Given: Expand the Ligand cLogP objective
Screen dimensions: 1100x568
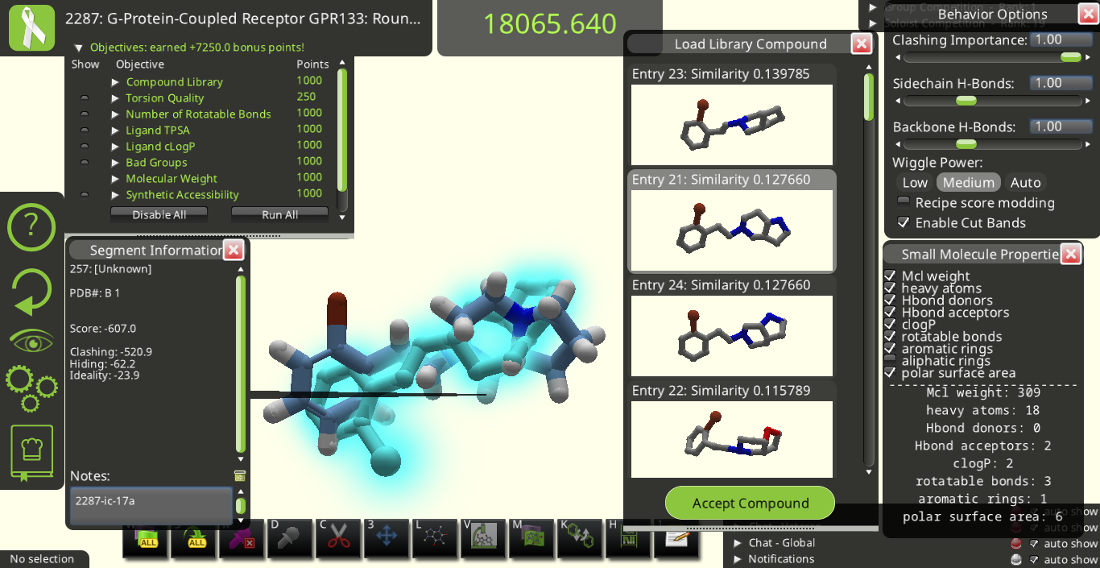Looking at the screenshot, I should click(116, 147).
